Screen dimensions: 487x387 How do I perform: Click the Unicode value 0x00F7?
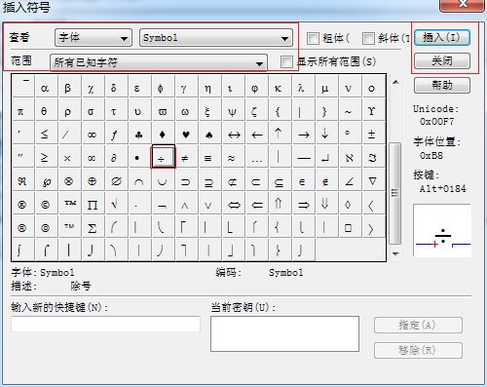[436, 122]
